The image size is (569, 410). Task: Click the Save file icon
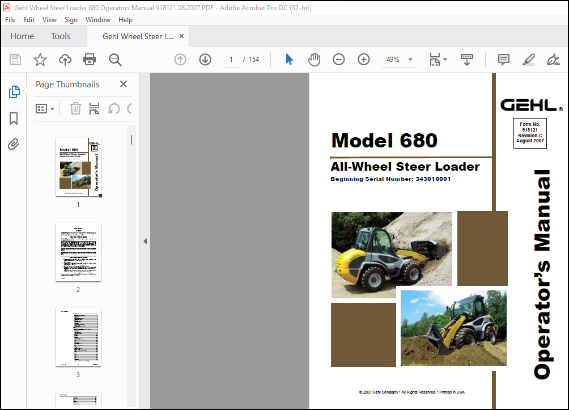(x=15, y=60)
